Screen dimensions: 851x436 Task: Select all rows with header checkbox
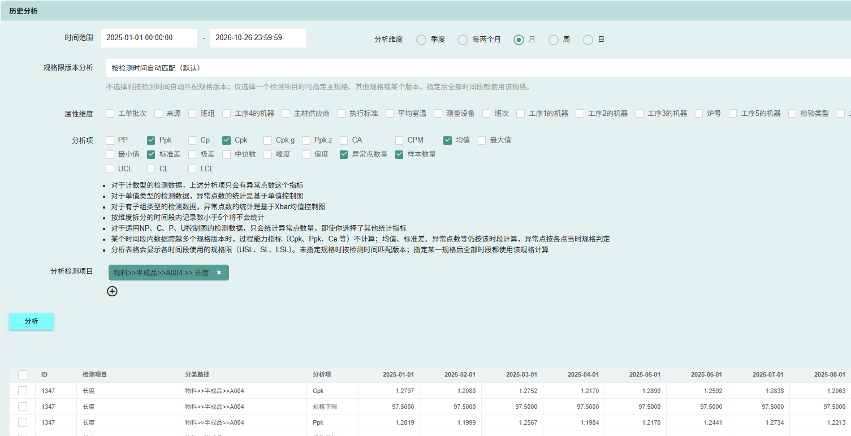(x=23, y=375)
